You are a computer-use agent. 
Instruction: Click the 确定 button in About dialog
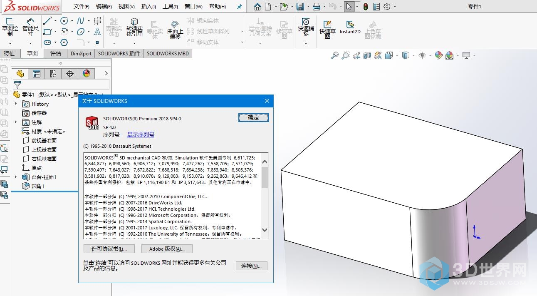tap(253, 118)
